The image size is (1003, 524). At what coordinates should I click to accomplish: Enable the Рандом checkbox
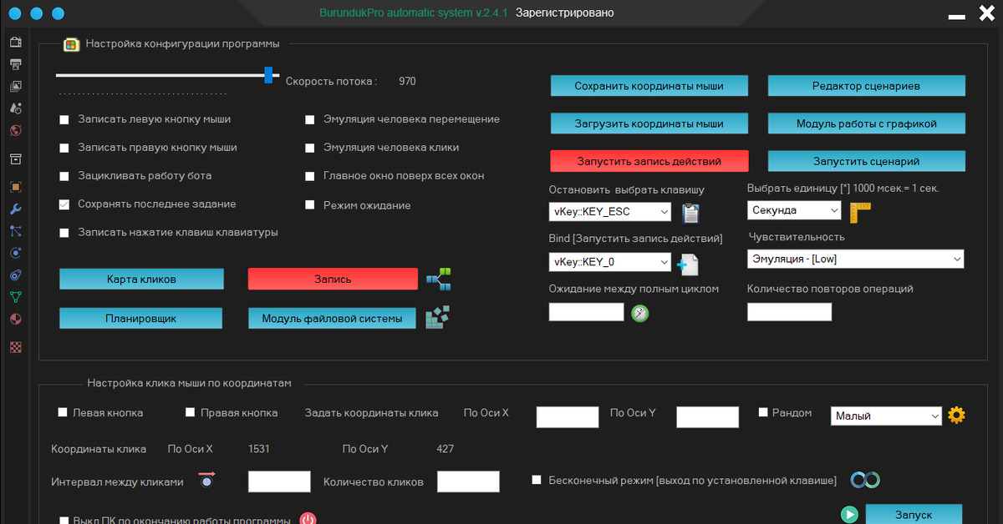tap(763, 412)
